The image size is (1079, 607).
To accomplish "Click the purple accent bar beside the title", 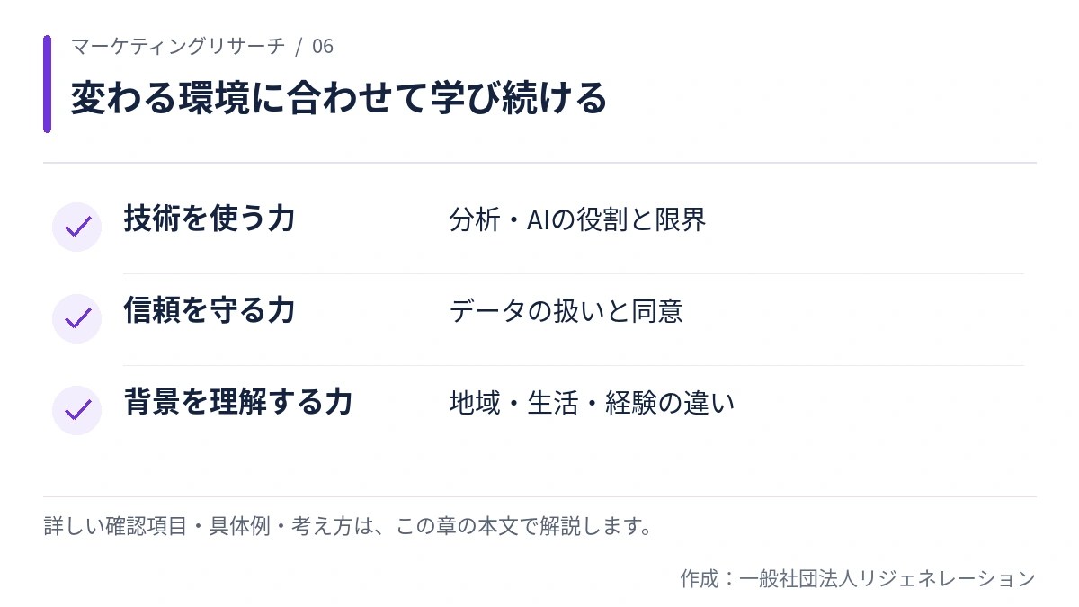I will 47,84.
